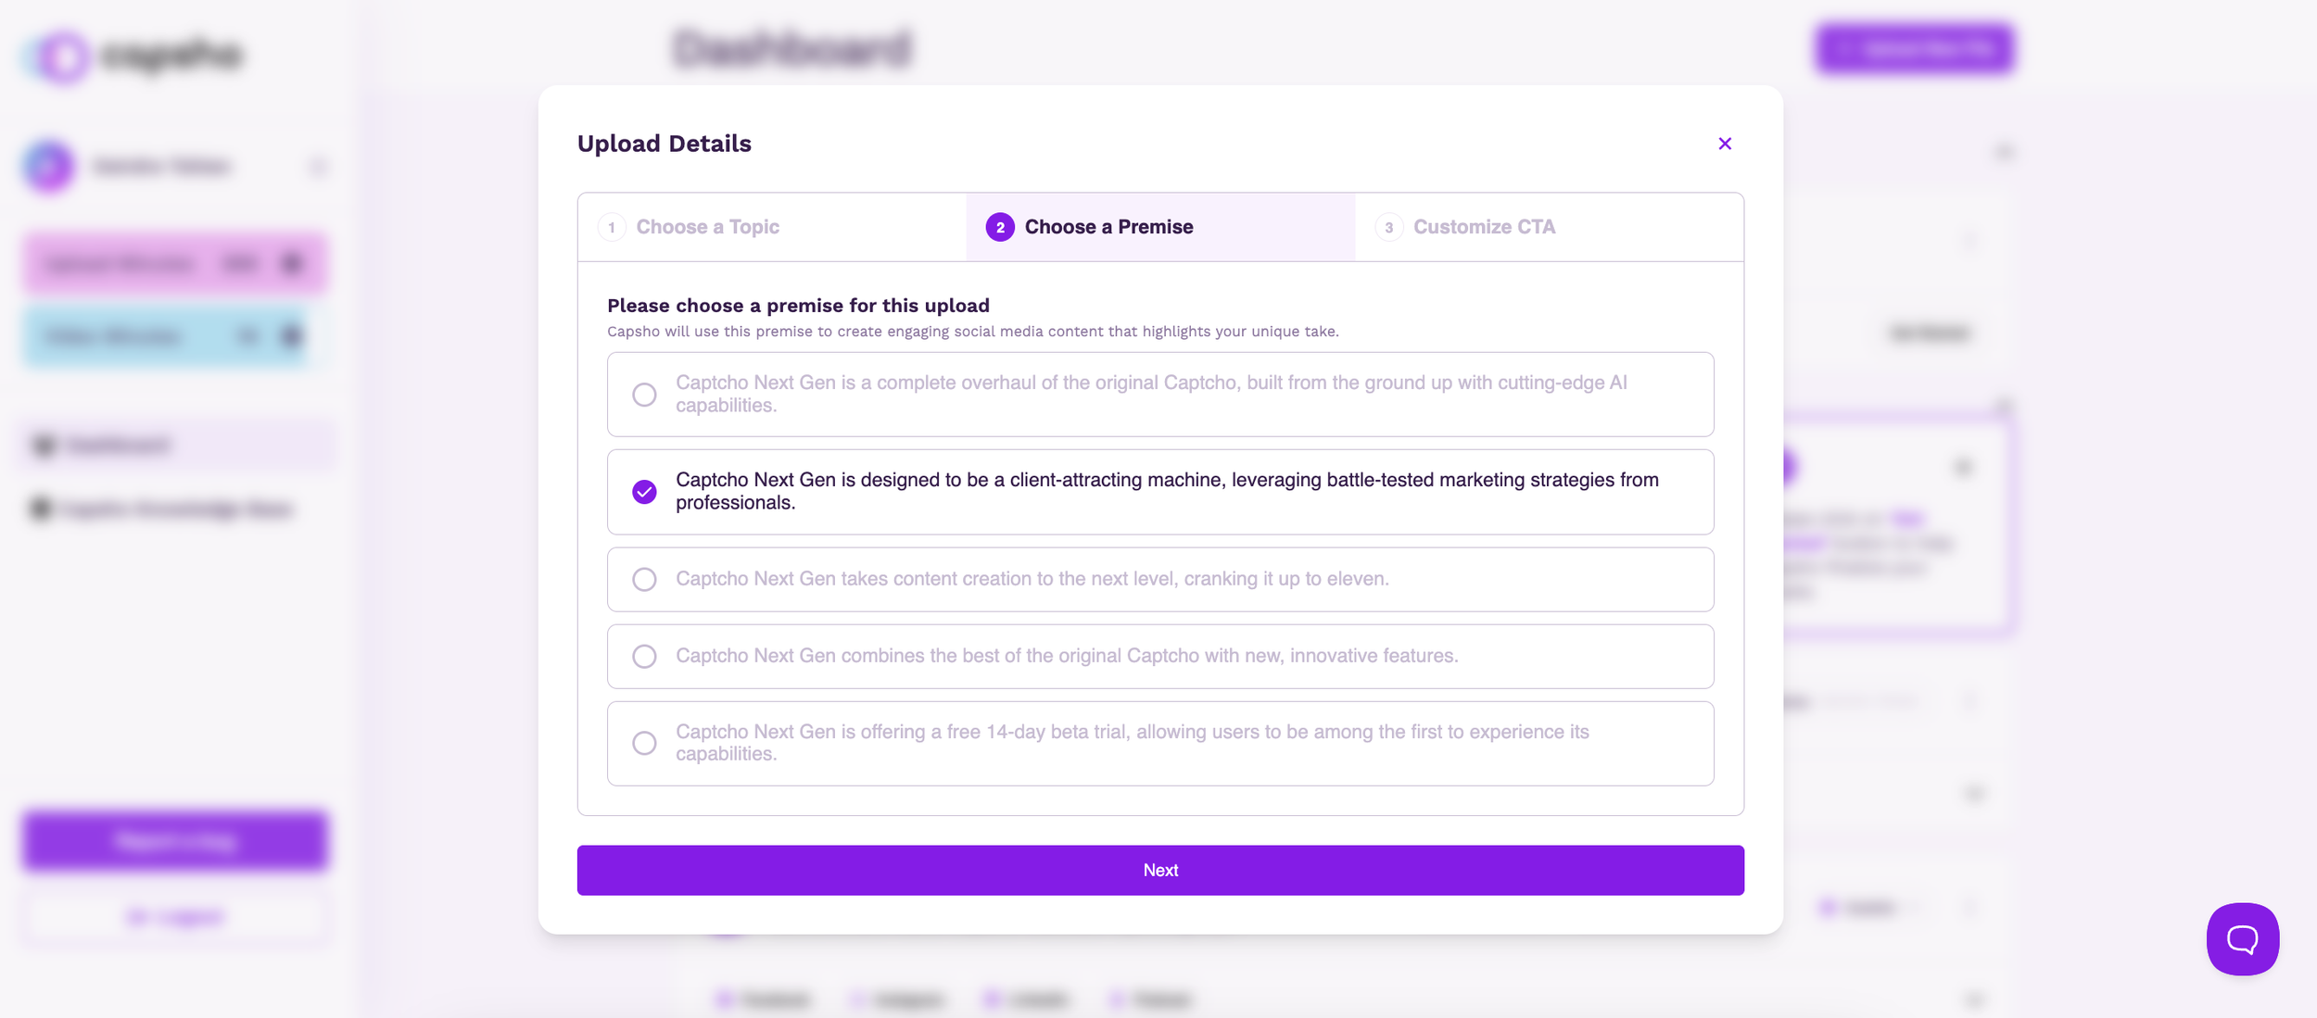Switch to the Customize CTA tab

coord(1485,227)
